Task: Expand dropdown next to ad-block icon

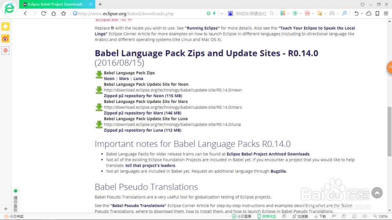Action: click(313, 13)
